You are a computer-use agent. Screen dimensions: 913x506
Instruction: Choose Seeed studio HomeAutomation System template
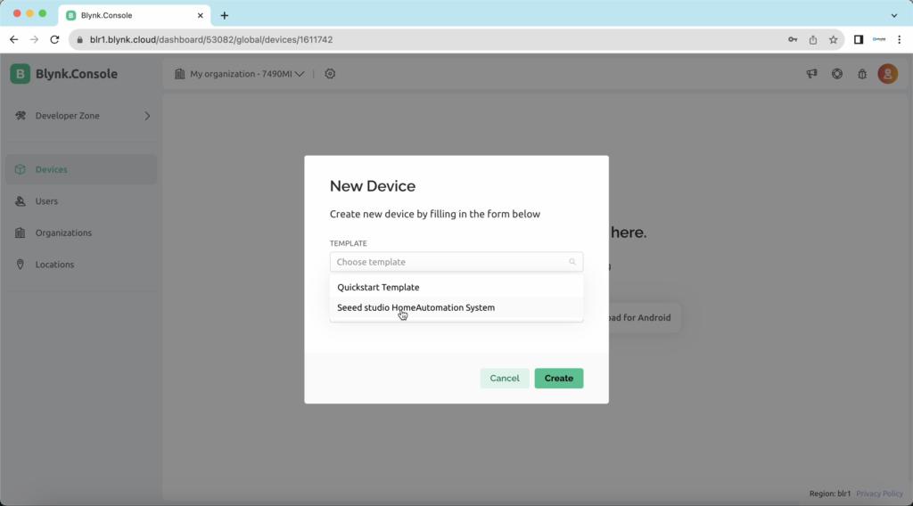456,307
